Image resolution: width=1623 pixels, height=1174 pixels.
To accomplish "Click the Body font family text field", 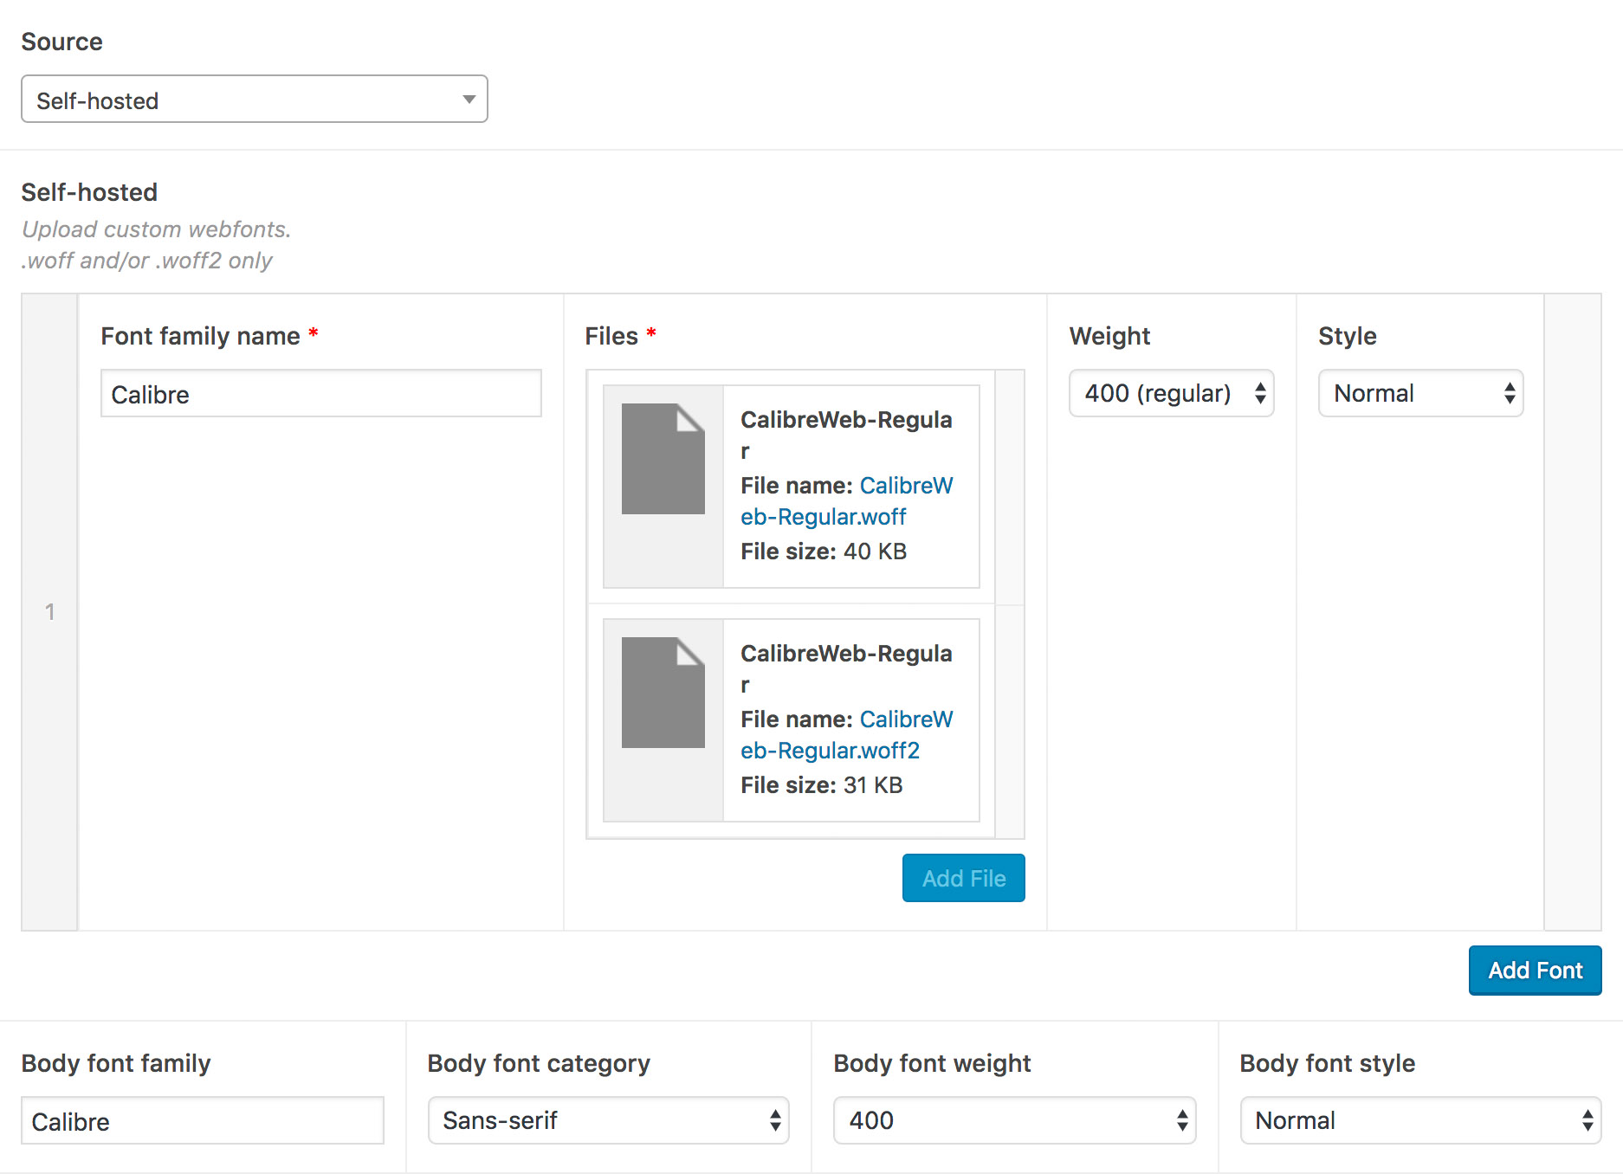I will (202, 1121).
